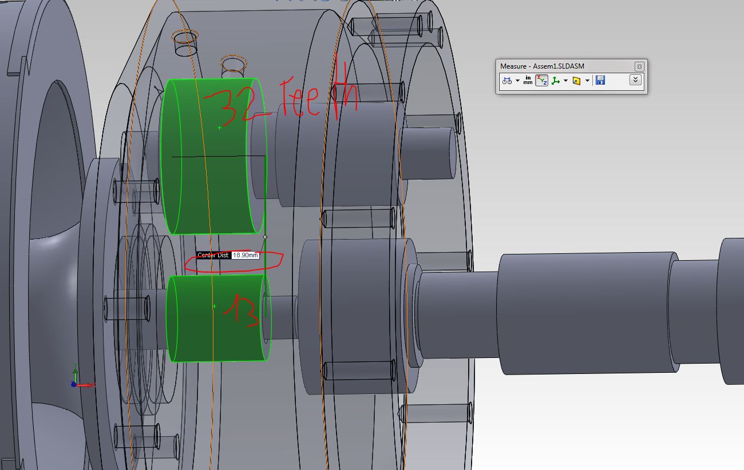The width and height of the screenshot is (744, 470).
Task: Open the Arc/Circle Measurements dropdown arrow
Action: point(517,81)
